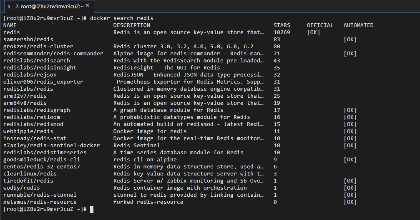The width and height of the screenshot is (420, 220).
Task: Select the root@iZ8u2rw9mvr3cuZ session tab
Action: coord(48,6)
